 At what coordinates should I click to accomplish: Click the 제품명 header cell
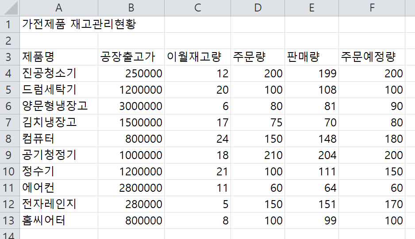coord(59,57)
